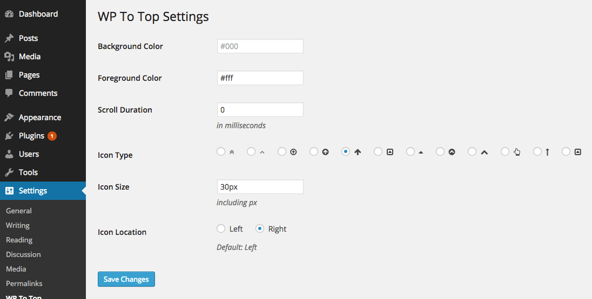Screen dimensions: 592x299
Task: Open the Permalinks settings submenu item
Action: point(24,283)
